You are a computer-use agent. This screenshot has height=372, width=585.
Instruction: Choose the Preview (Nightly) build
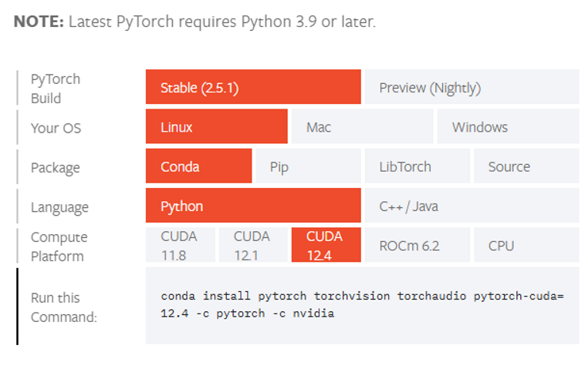[471, 87]
